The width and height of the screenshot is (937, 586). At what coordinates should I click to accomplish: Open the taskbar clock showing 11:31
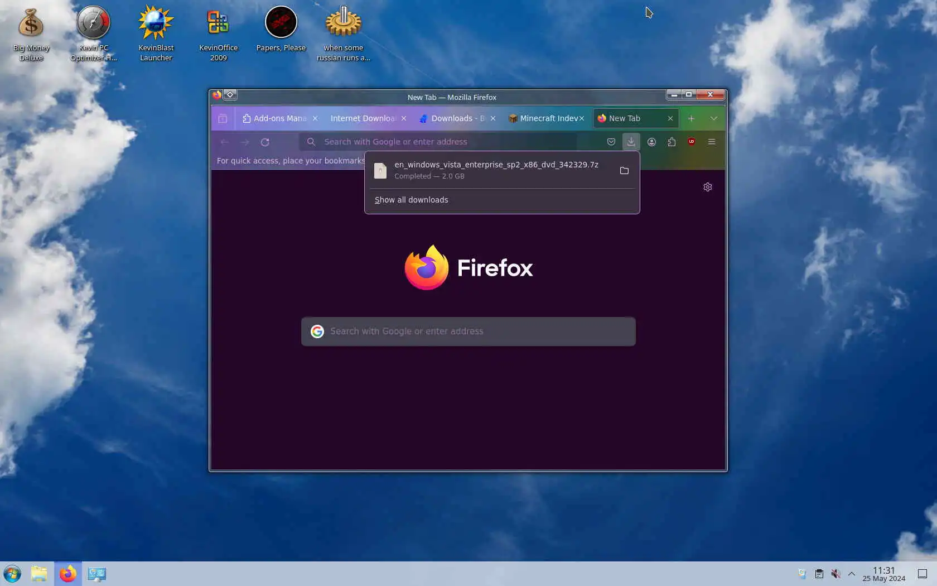pos(884,574)
